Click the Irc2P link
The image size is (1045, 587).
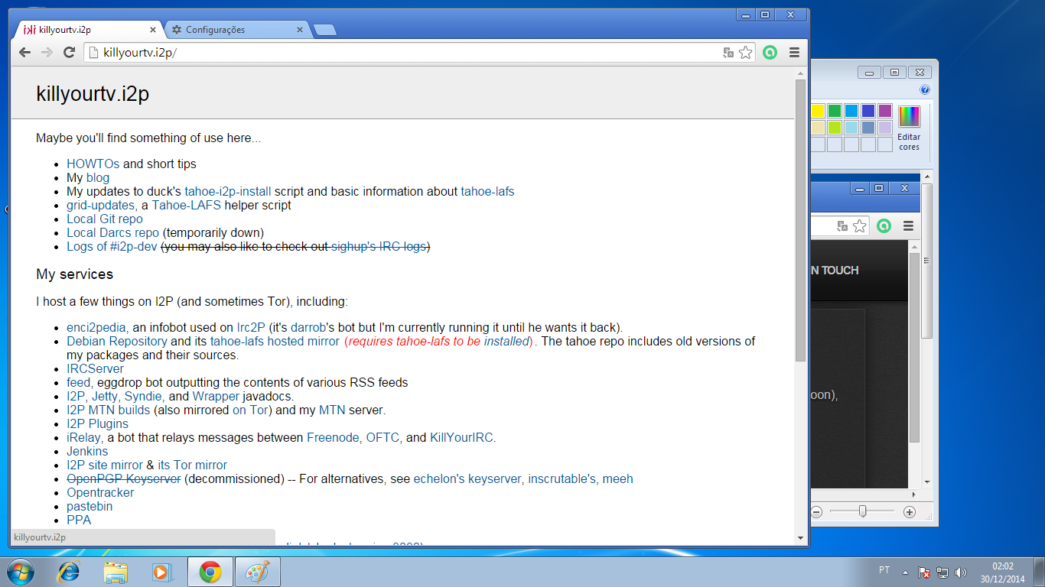pos(251,327)
